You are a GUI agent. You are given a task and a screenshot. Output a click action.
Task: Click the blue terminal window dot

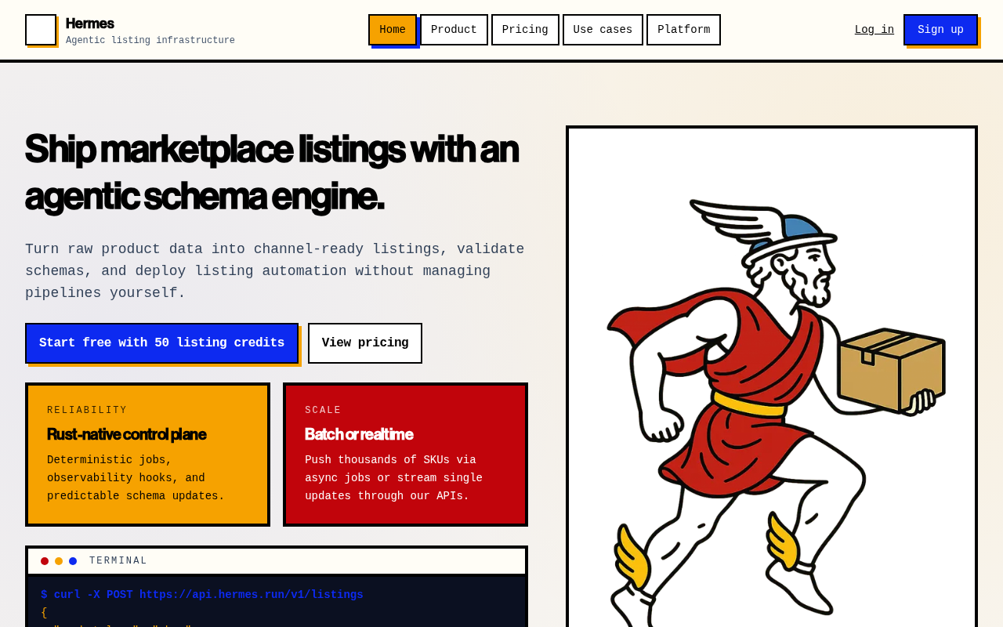point(73,561)
